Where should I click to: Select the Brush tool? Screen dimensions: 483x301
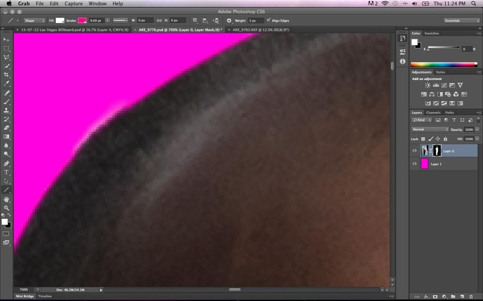6,102
